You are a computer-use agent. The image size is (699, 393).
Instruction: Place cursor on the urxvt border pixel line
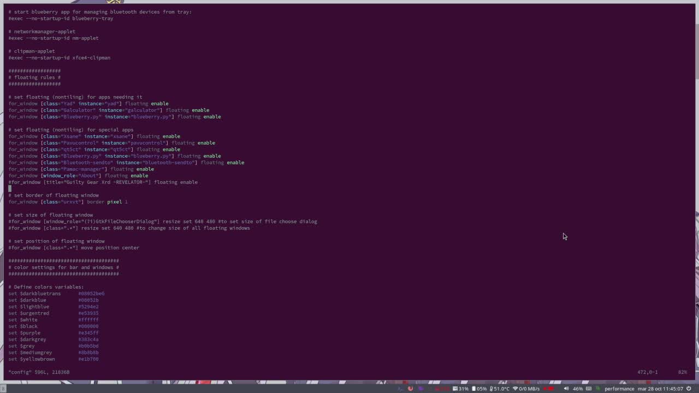click(x=68, y=202)
